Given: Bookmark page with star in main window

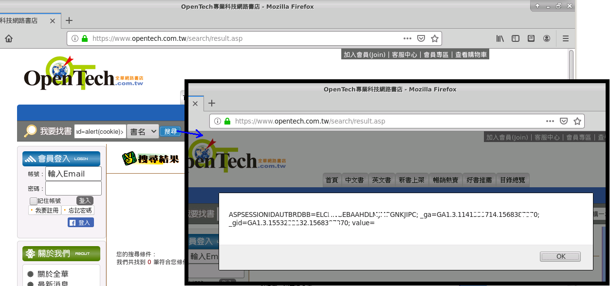Looking at the screenshot, I should (x=435, y=38).
